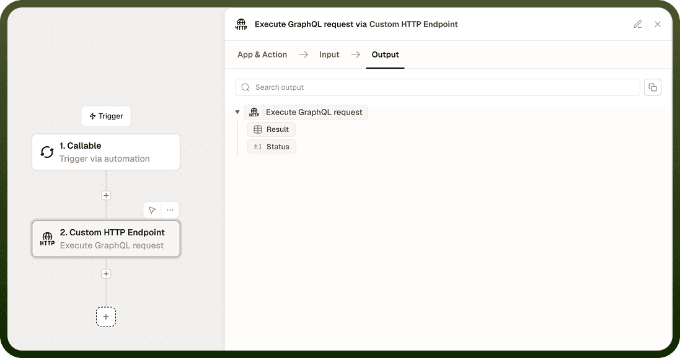Screen dimensions: 680x358
Task: Close the Custom HTTP Endpoint panel
Action: click(x=658, y=24)
